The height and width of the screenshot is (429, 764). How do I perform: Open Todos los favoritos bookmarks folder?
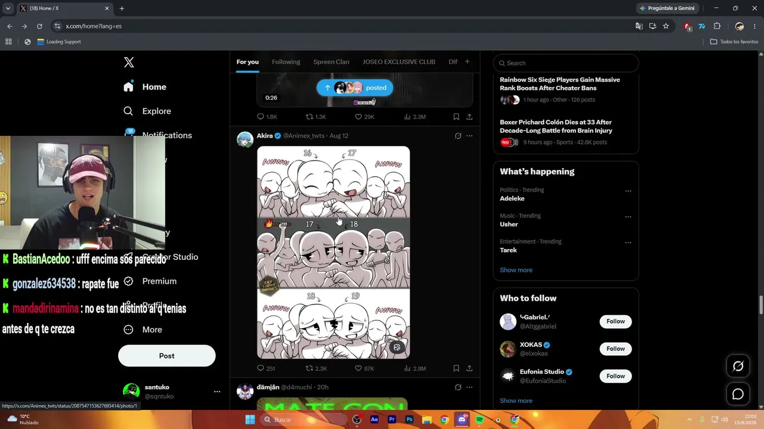point(734,42)
